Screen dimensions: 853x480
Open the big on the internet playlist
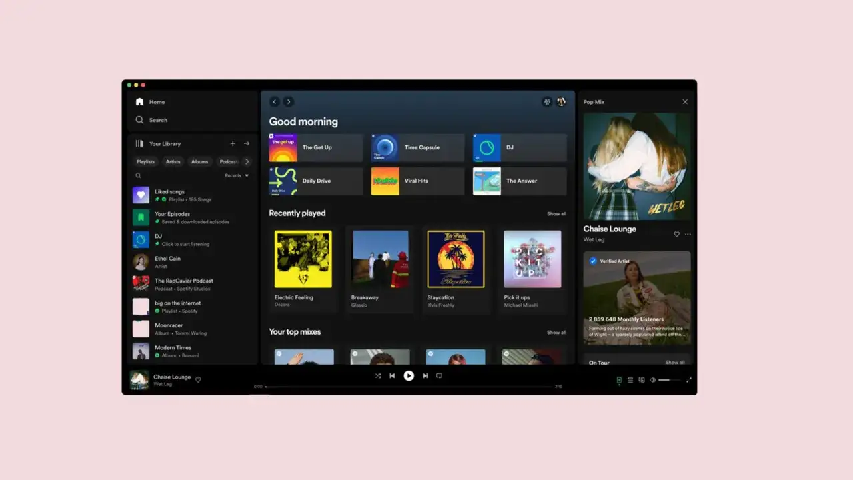click(193, 307)
